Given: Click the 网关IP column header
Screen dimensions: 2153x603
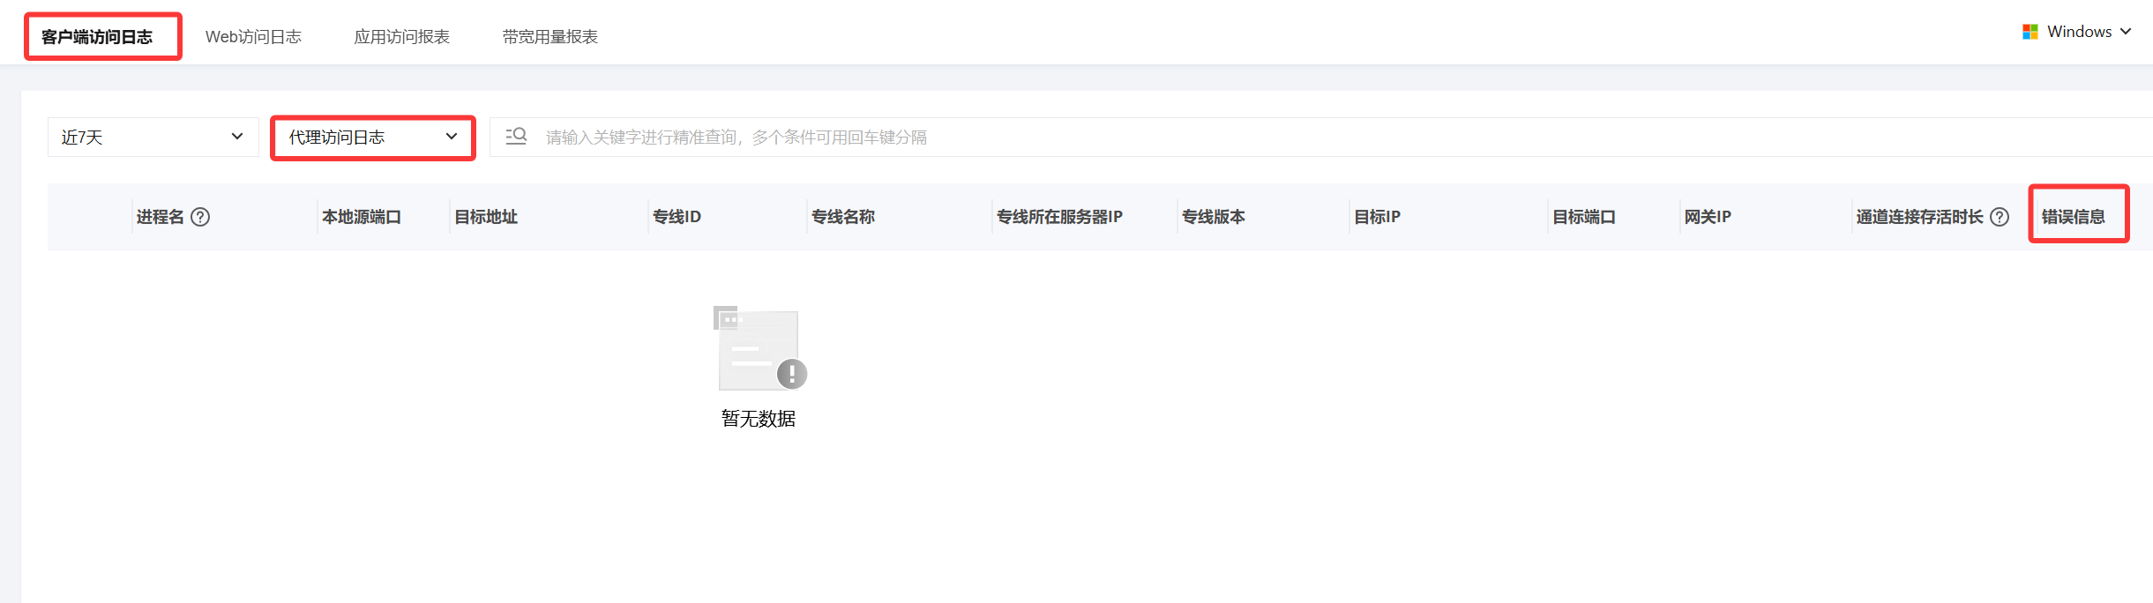Looking at the screenshot, I should 1708,217.
